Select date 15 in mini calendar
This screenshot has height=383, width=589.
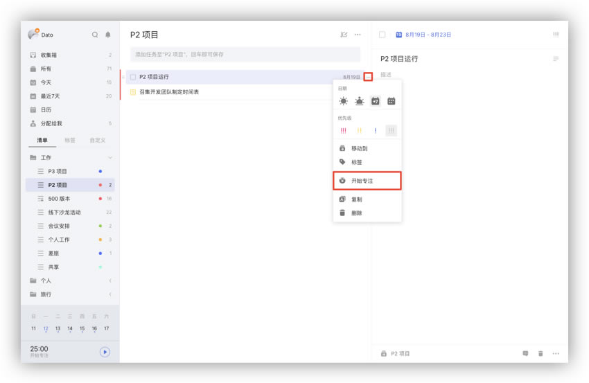(x=82, y=328)
